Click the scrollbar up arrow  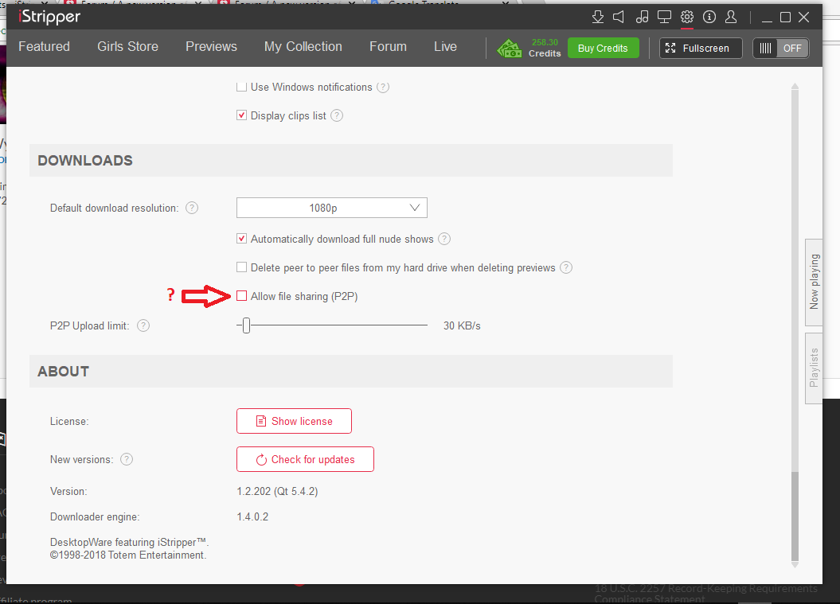795,86
